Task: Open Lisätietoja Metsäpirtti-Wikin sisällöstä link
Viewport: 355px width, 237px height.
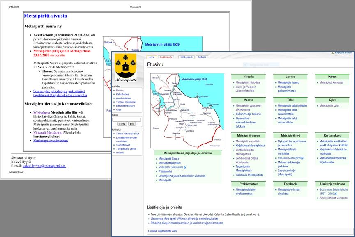Action: click(x=184, y=219)
